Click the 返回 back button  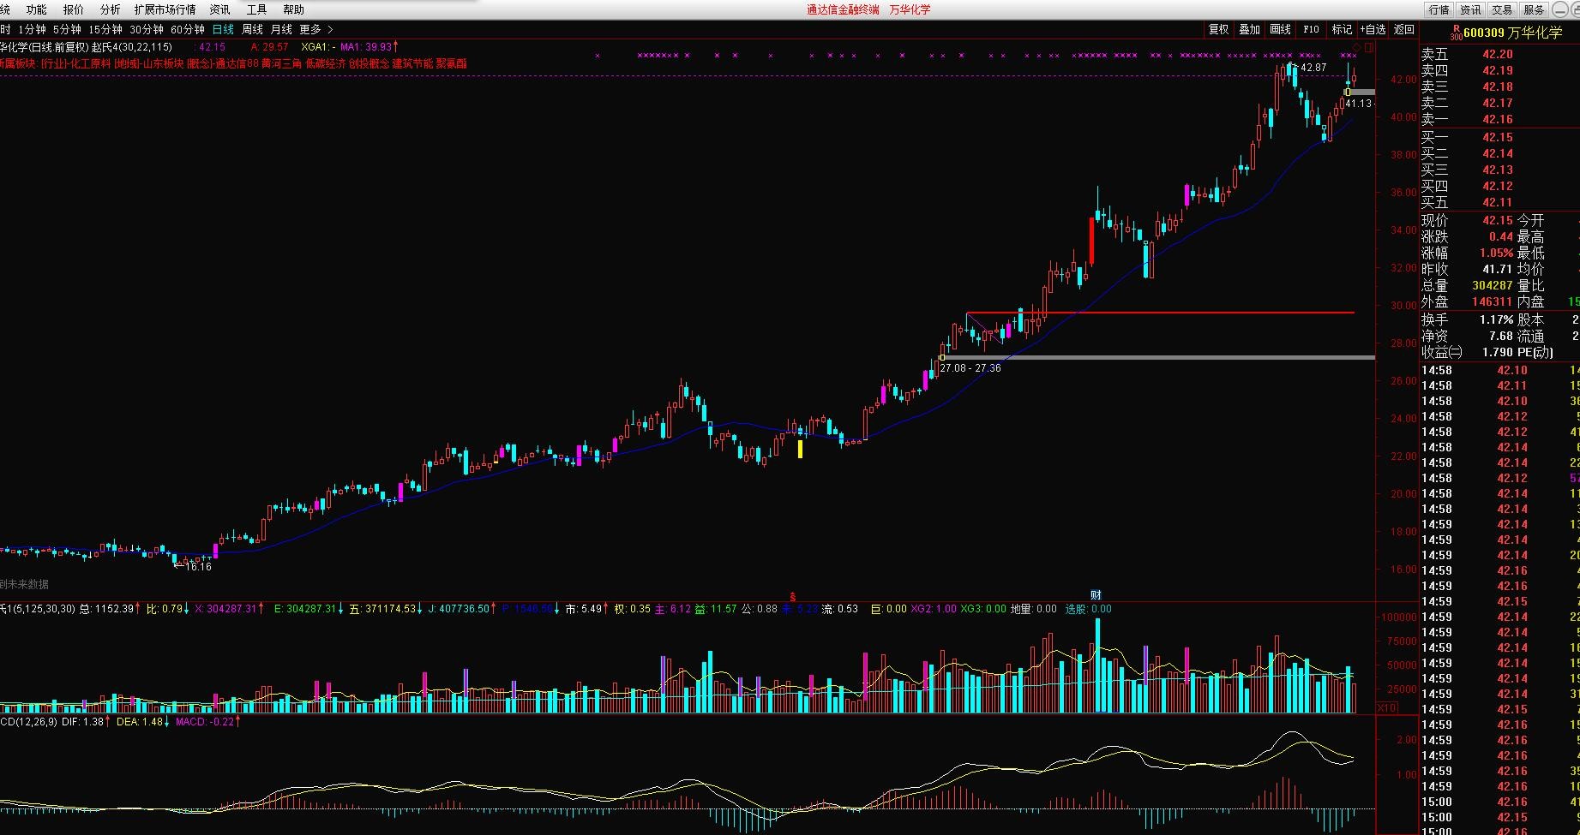(x=1404, y=29)
